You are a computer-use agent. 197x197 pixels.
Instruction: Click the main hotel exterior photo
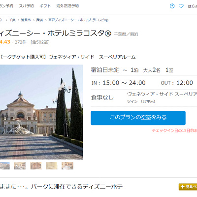click(41, 112)
